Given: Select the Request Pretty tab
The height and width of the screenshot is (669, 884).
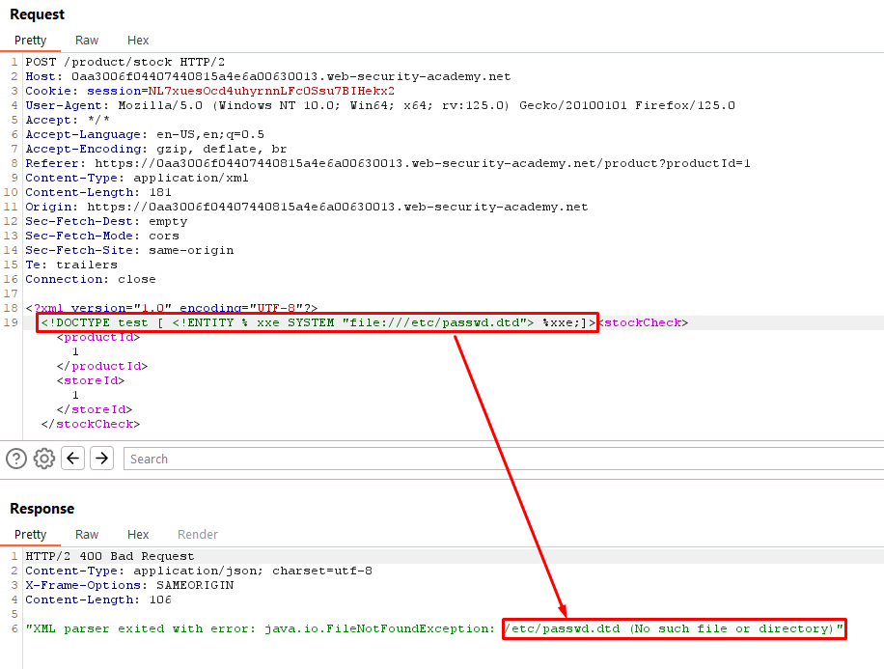Looking at the screenshot, I should click(31, 40).
